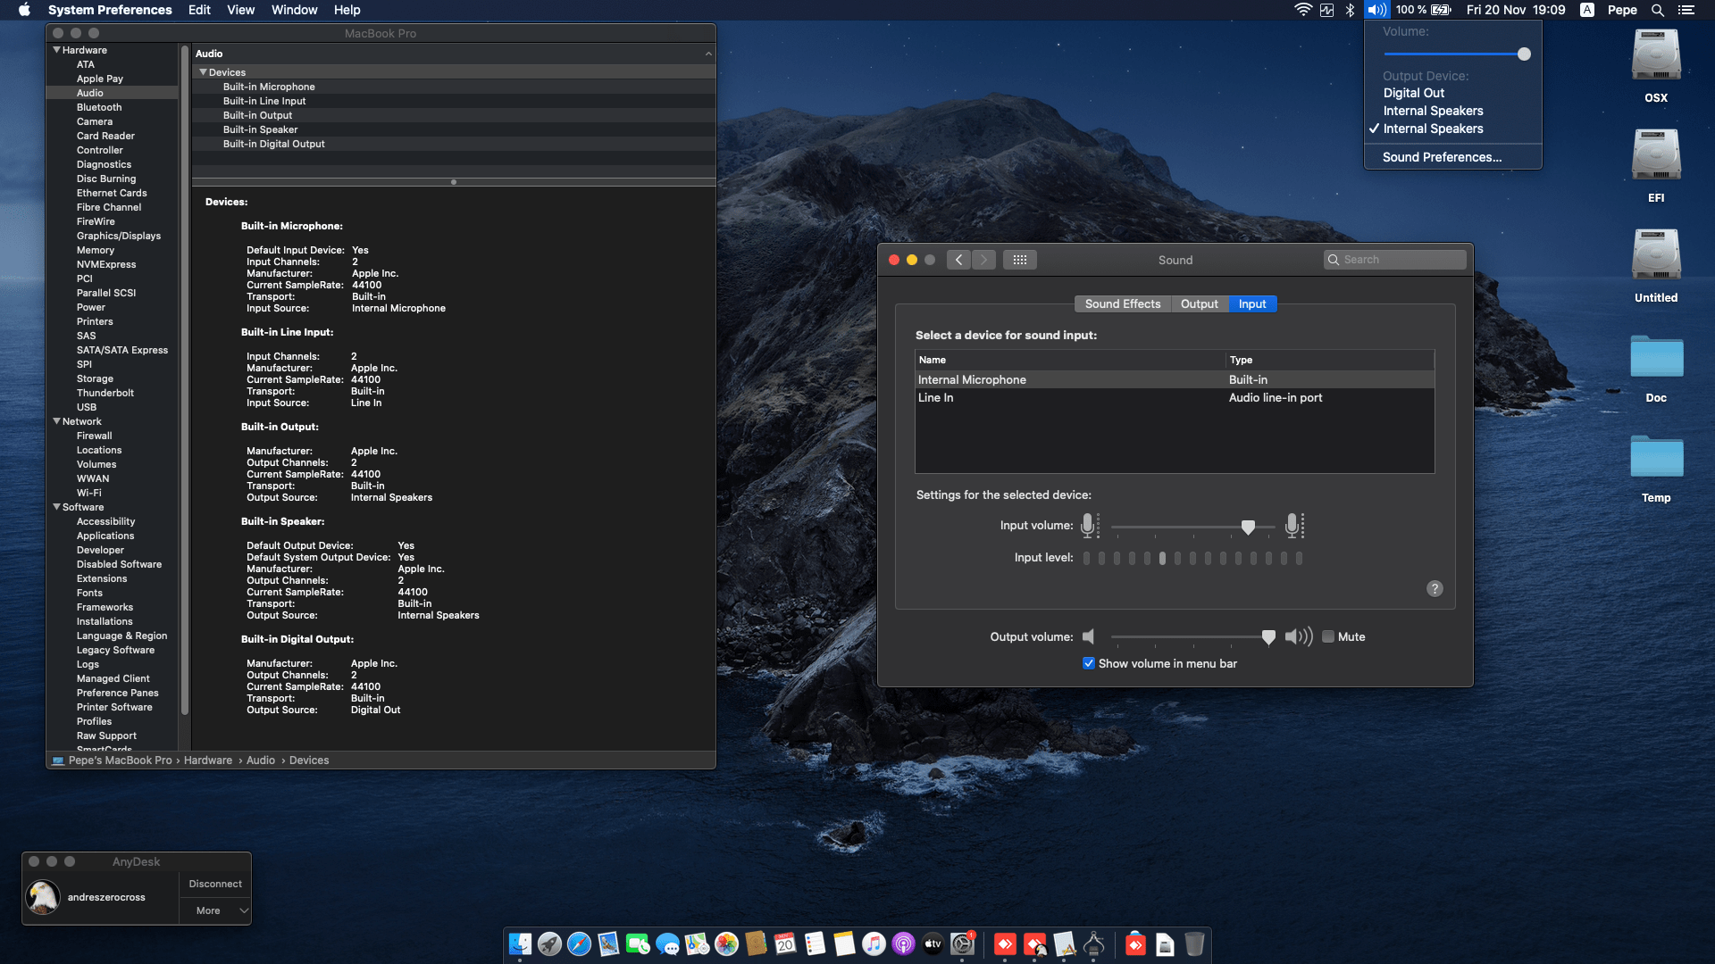Enable the Mute checkbox for output volume
Viewport: 1715px width, 964px height.
[x=1328, y=636]
